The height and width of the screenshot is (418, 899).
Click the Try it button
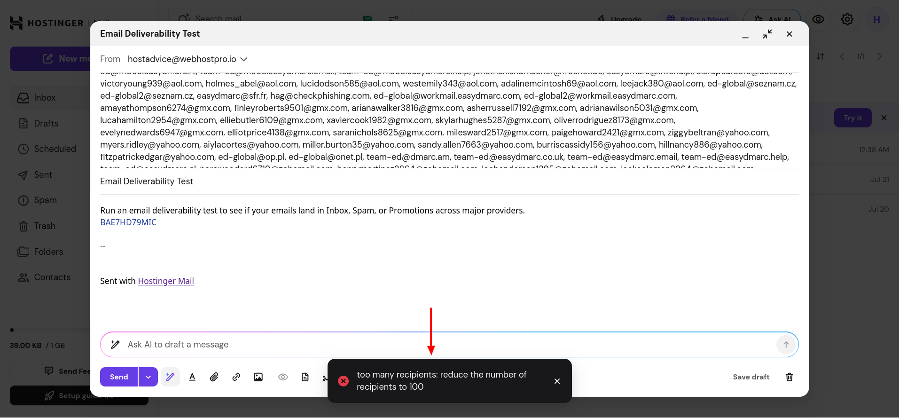click(x=852, y=118)
